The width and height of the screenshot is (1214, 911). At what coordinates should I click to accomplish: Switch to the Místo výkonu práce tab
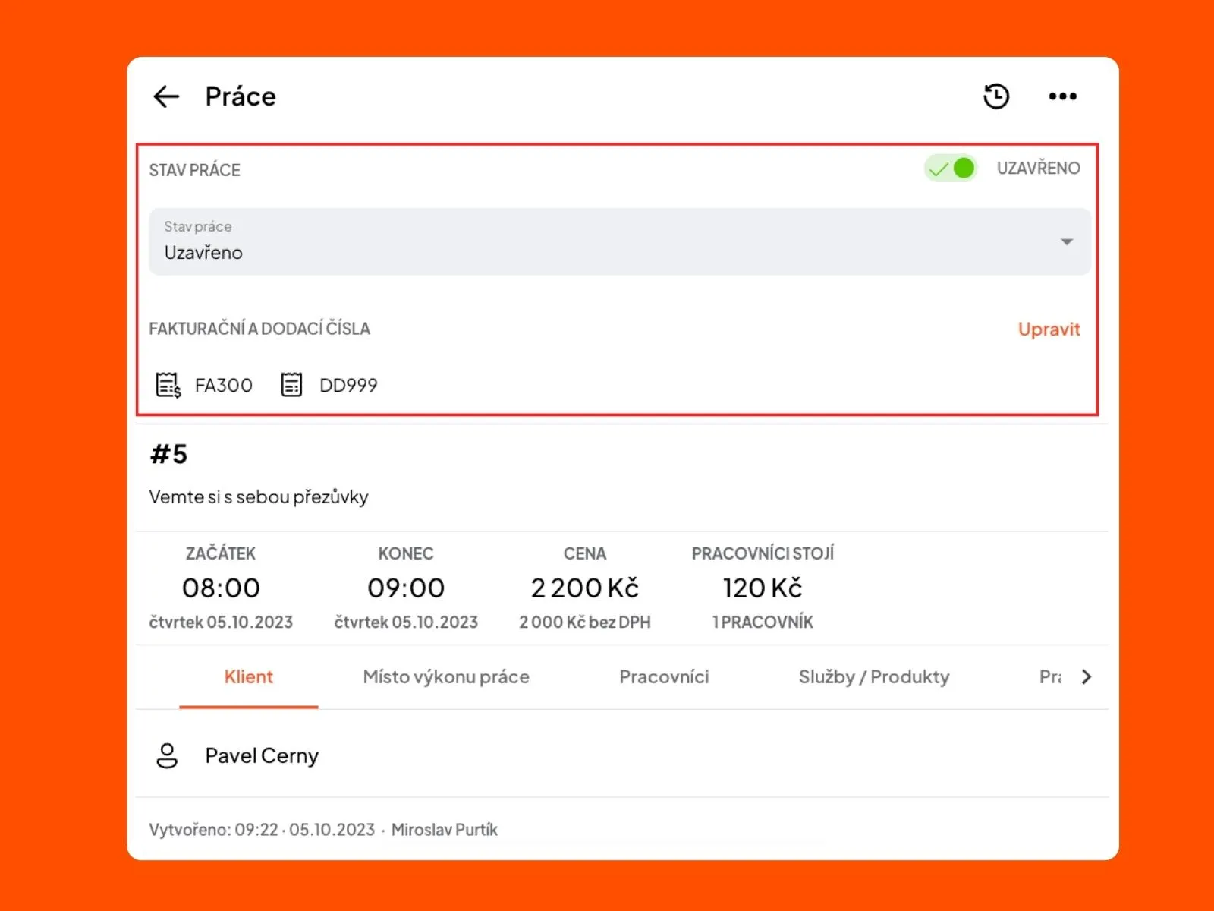coord(446,676)
